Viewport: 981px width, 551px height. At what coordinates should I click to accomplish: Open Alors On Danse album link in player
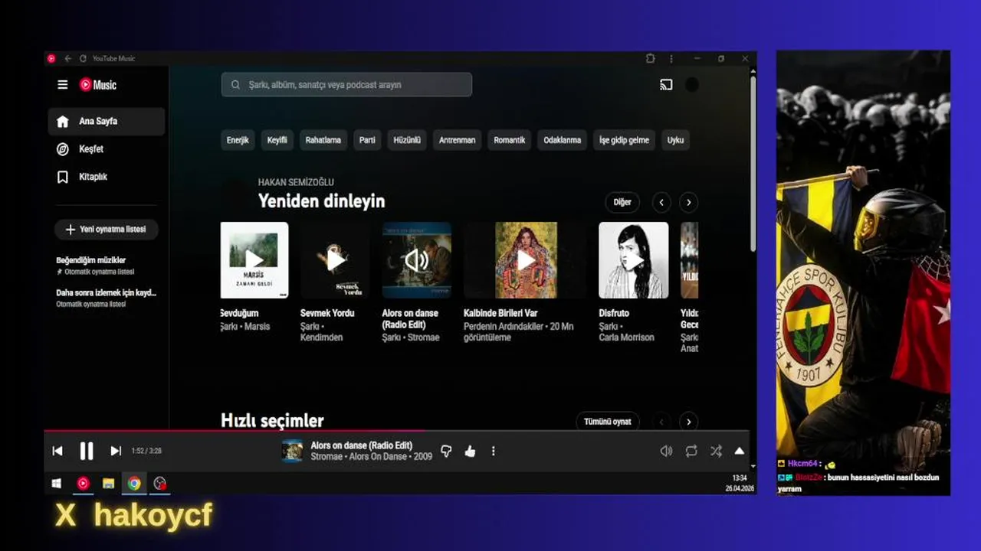(x=378, y=456)
